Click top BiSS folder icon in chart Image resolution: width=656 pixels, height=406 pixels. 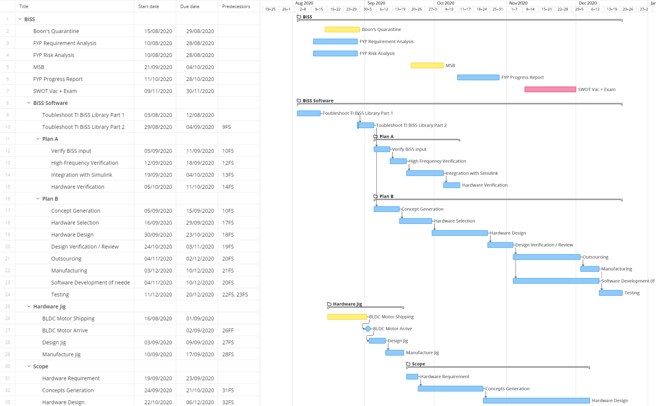(x=299, y=17)
